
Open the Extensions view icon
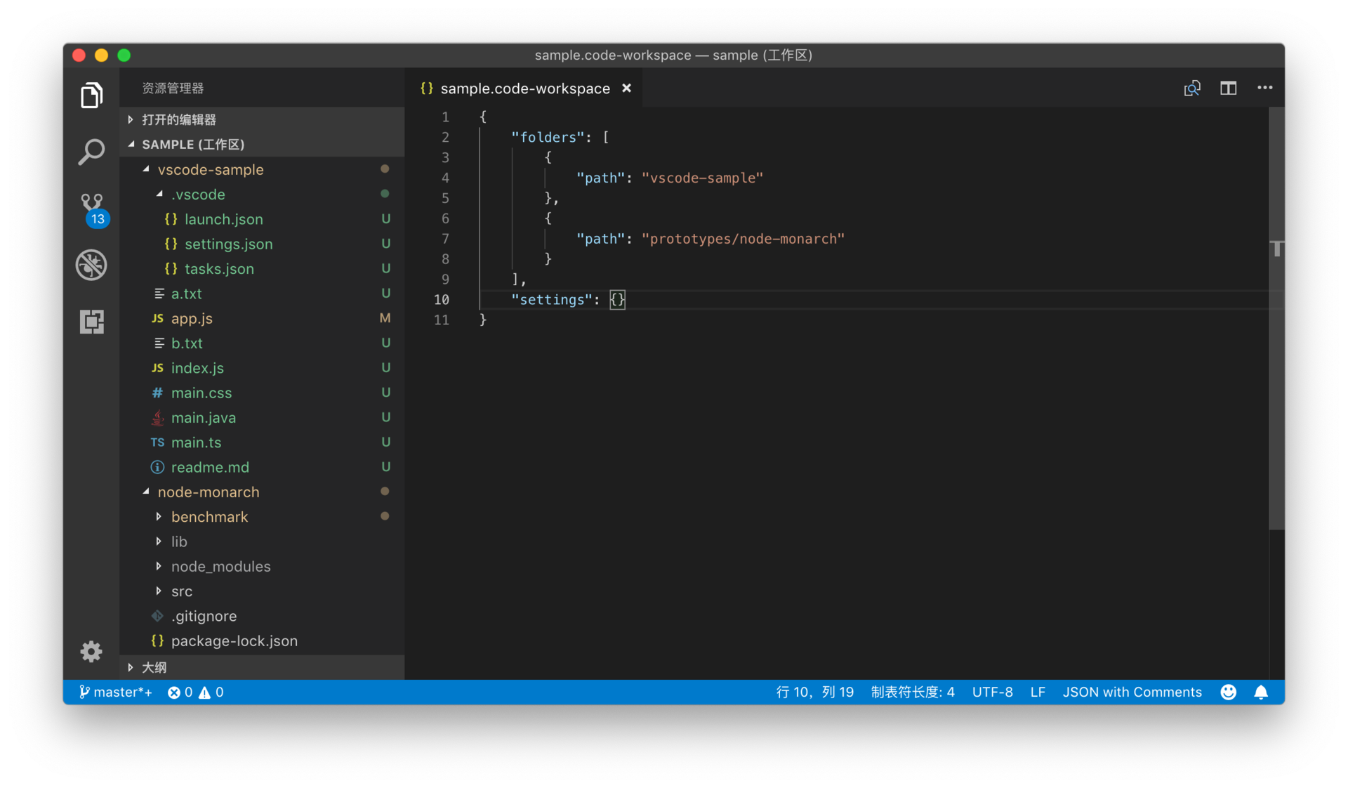coord(91,322)
